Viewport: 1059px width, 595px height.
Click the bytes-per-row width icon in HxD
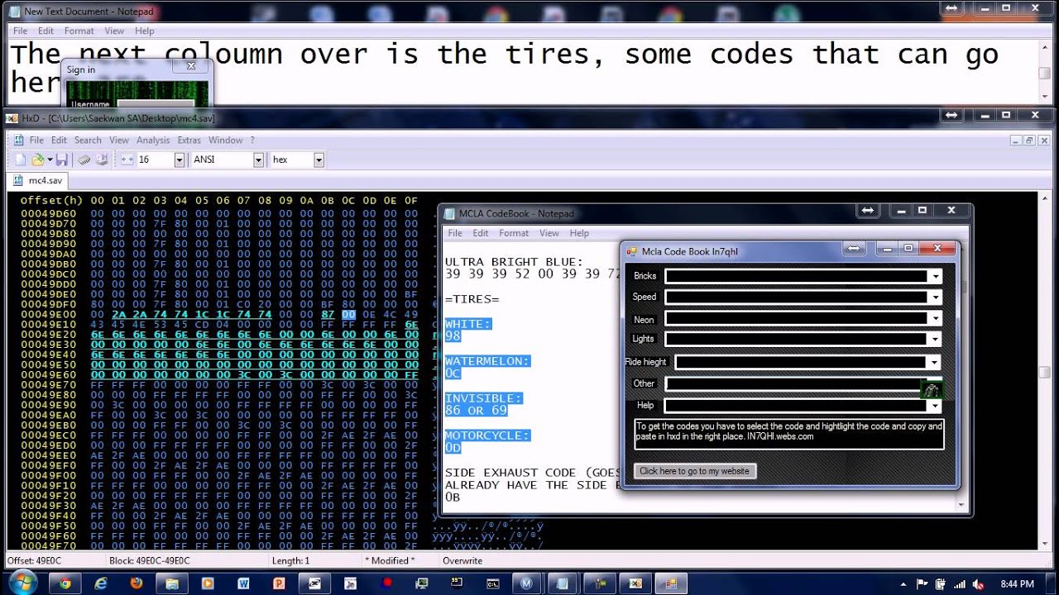coord(127,159)
